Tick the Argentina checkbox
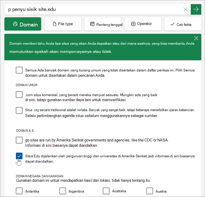The height and width of the screenshot is (197, 205). [x=62, y=191]
